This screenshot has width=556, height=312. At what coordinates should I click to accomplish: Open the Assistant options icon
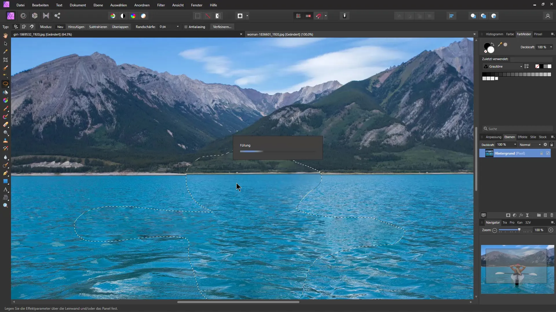point(345,16)
